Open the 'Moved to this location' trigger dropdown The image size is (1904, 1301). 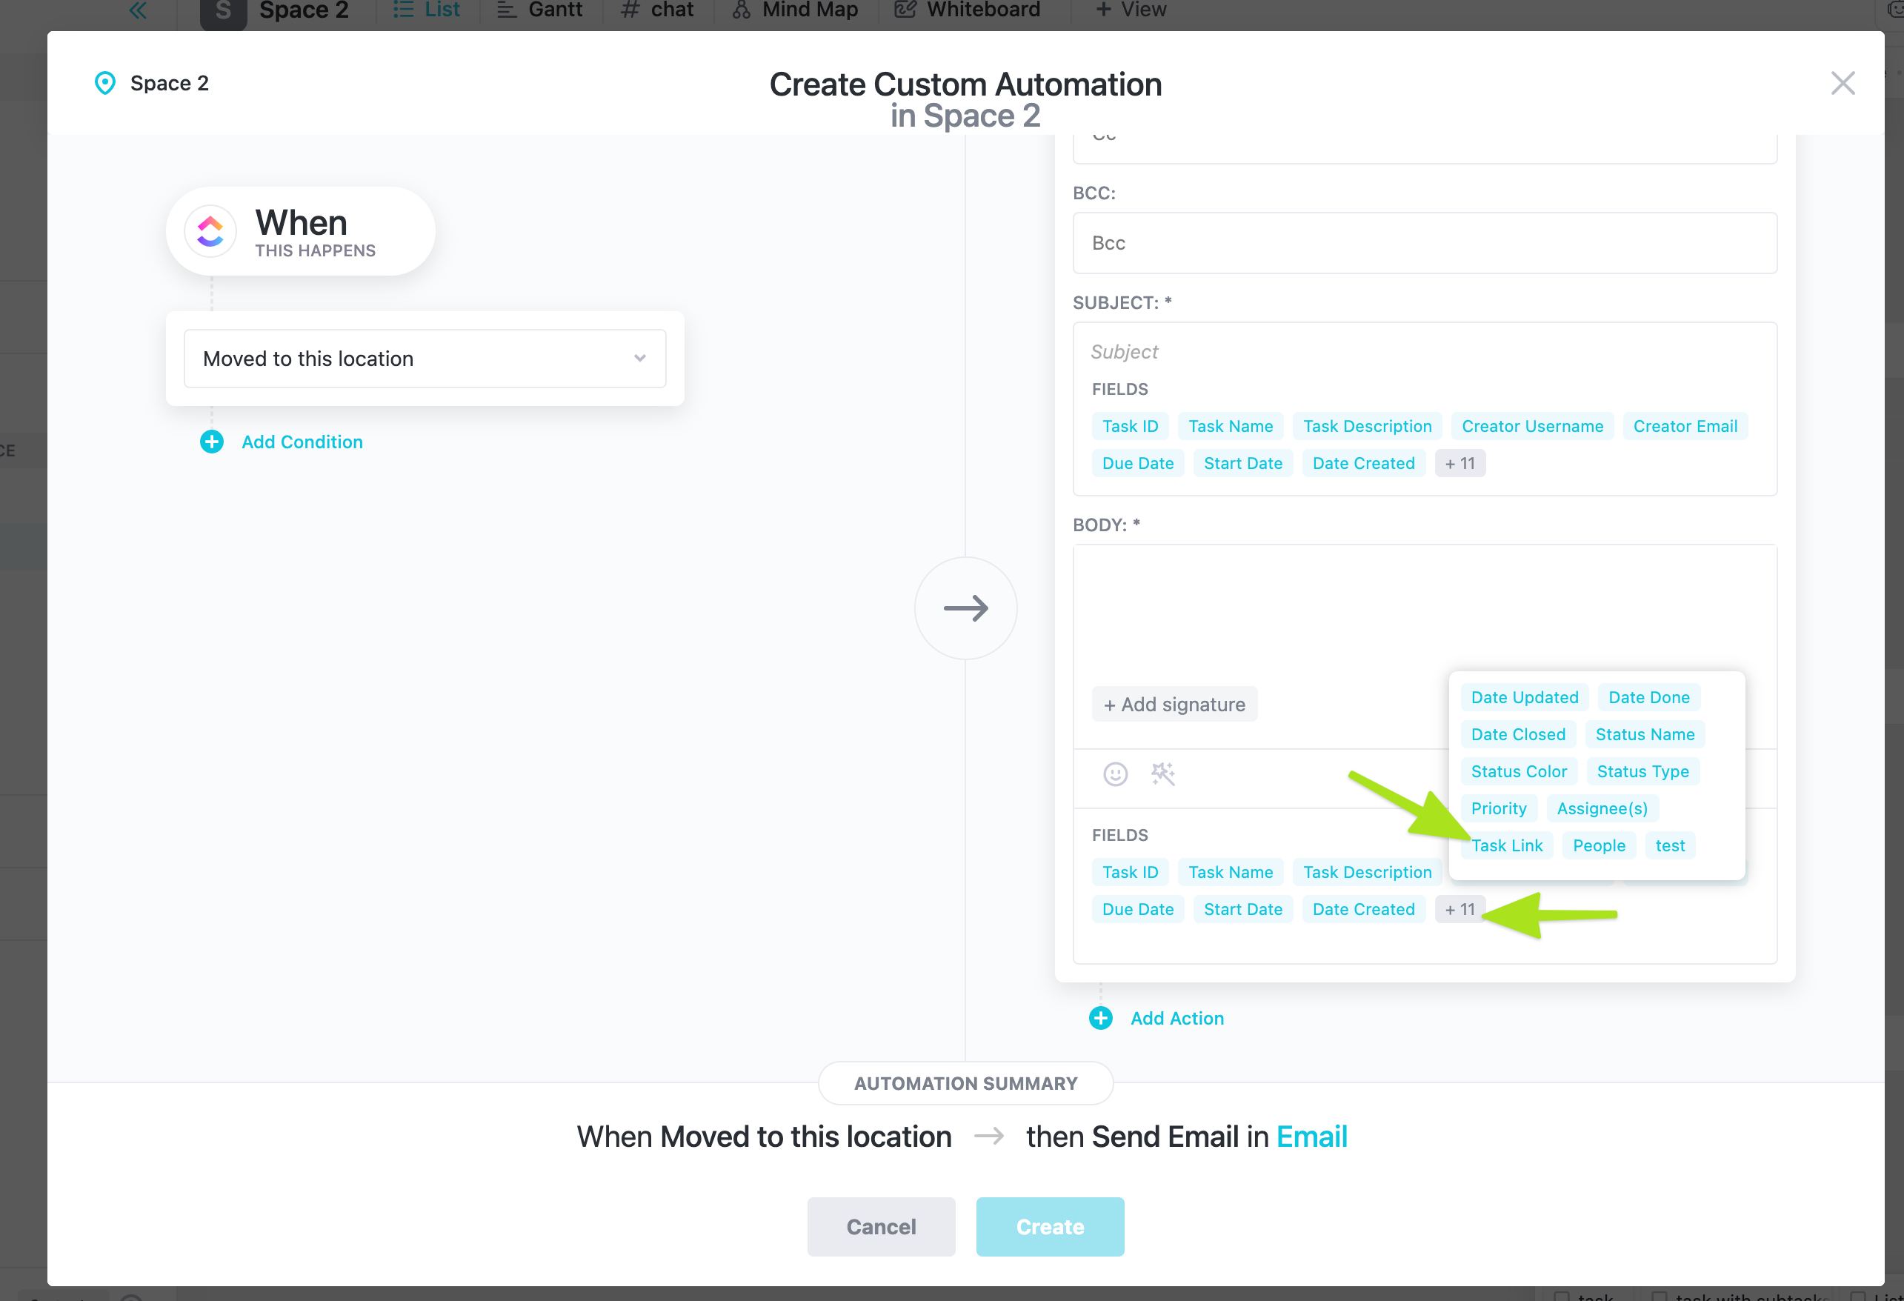point(425,359)
